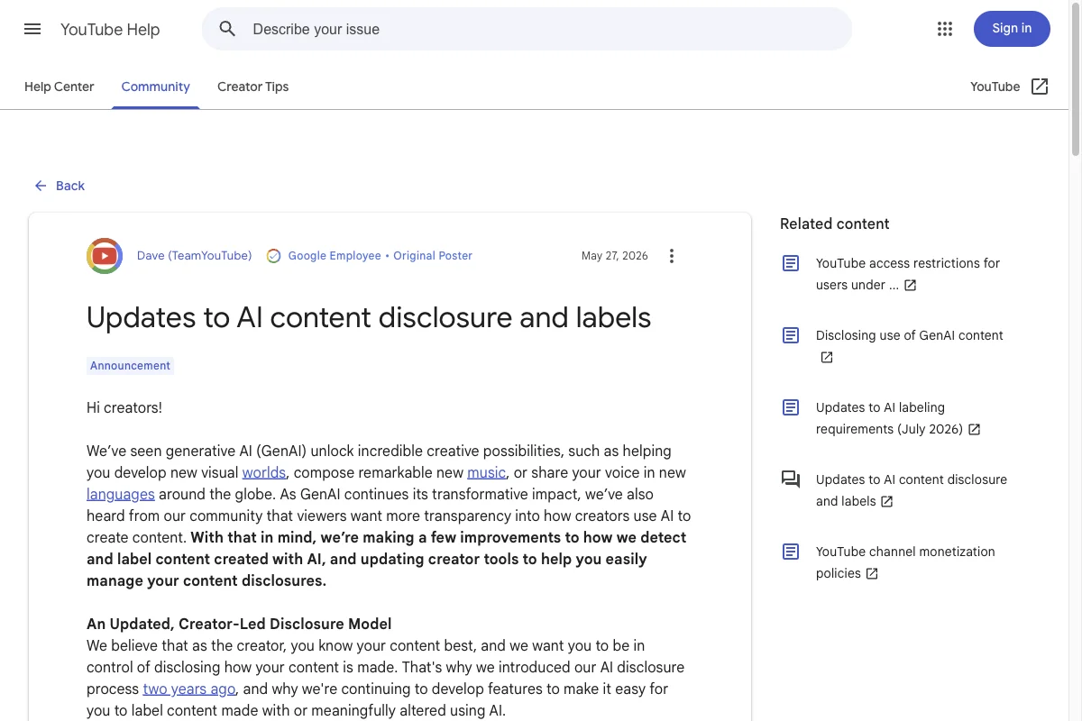Open the Google apps grid

point(945,29)
